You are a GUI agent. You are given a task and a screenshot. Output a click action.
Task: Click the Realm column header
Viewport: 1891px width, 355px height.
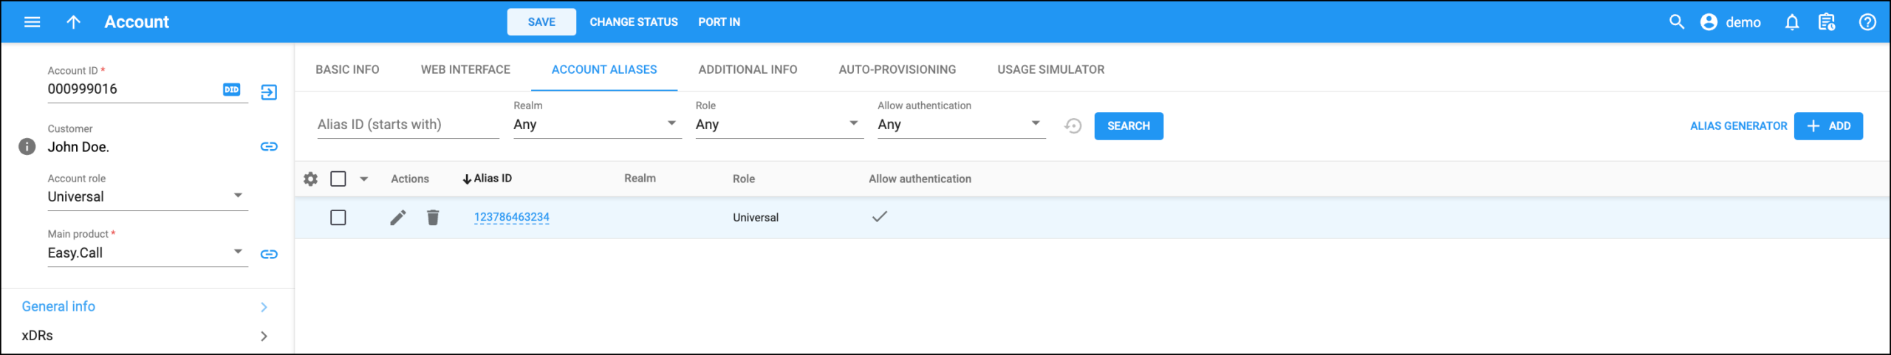[x=640, y=179]
